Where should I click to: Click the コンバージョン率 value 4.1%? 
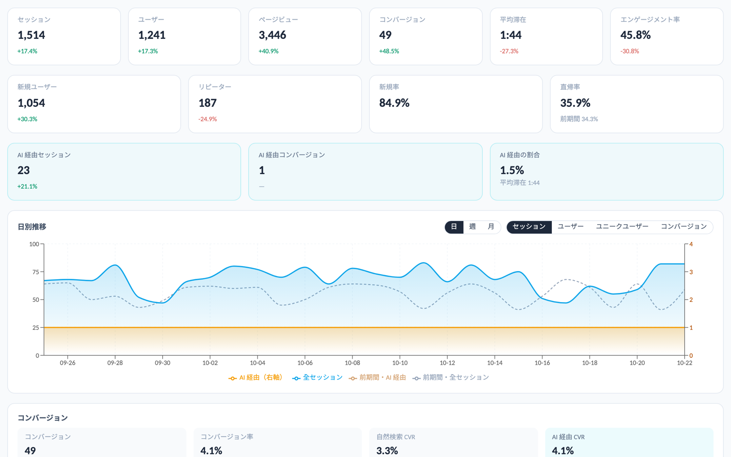(x=212, y=451)
